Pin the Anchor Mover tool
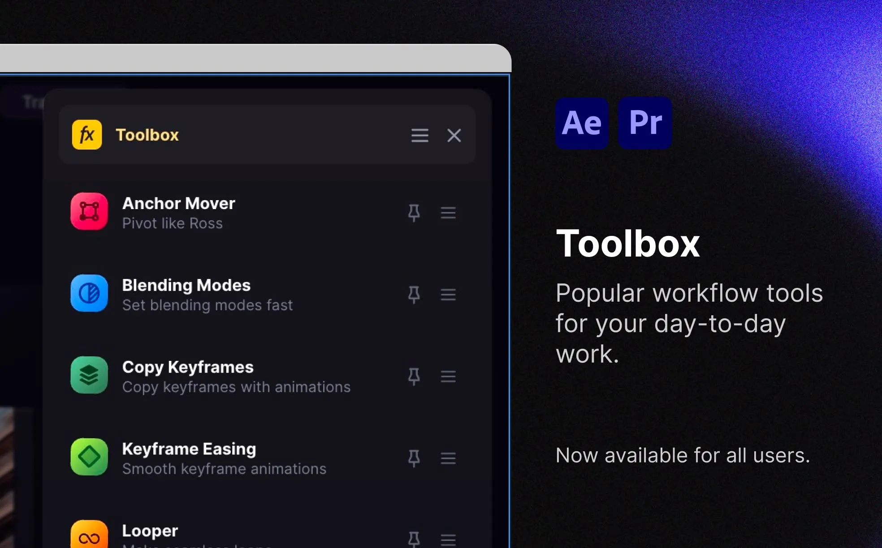The height and width of the screenshot is (548, 882). 414,213
